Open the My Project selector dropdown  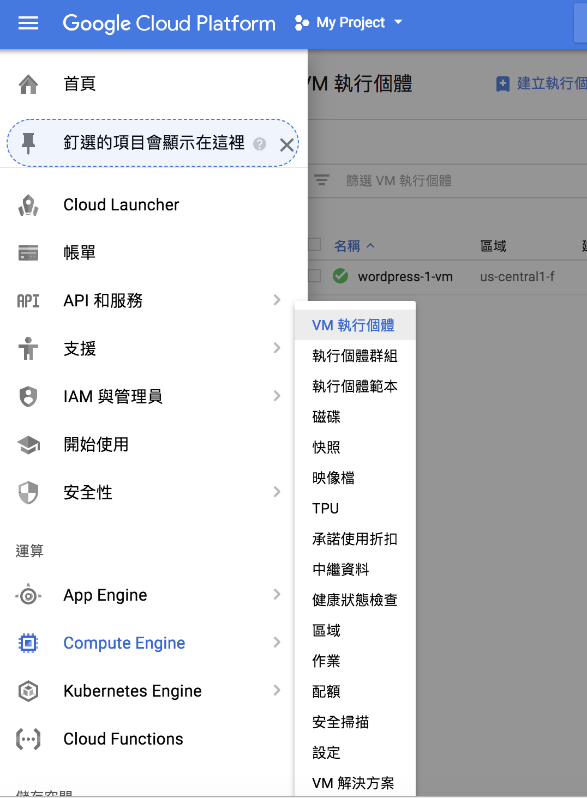tap(349, 22)
